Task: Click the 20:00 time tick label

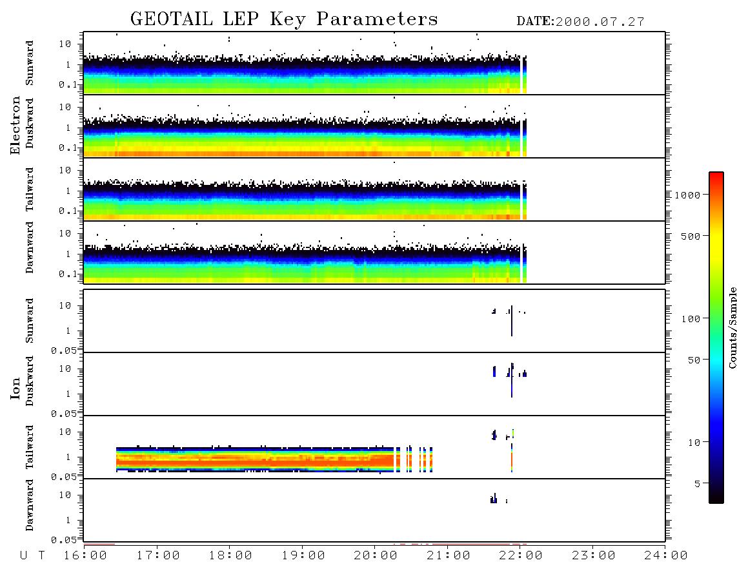Action: [376, 555]
